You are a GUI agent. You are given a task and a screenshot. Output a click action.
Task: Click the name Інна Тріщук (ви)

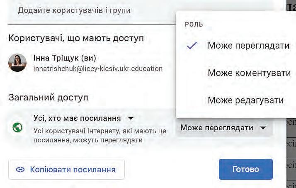[x=65, y=58]
